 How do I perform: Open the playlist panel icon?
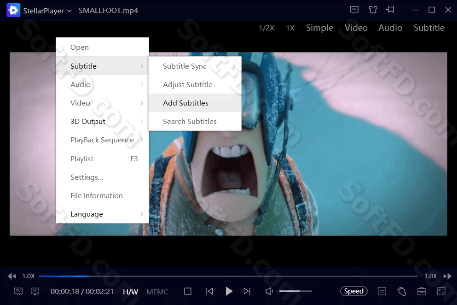pyautogui.click(x=382, y=291)
